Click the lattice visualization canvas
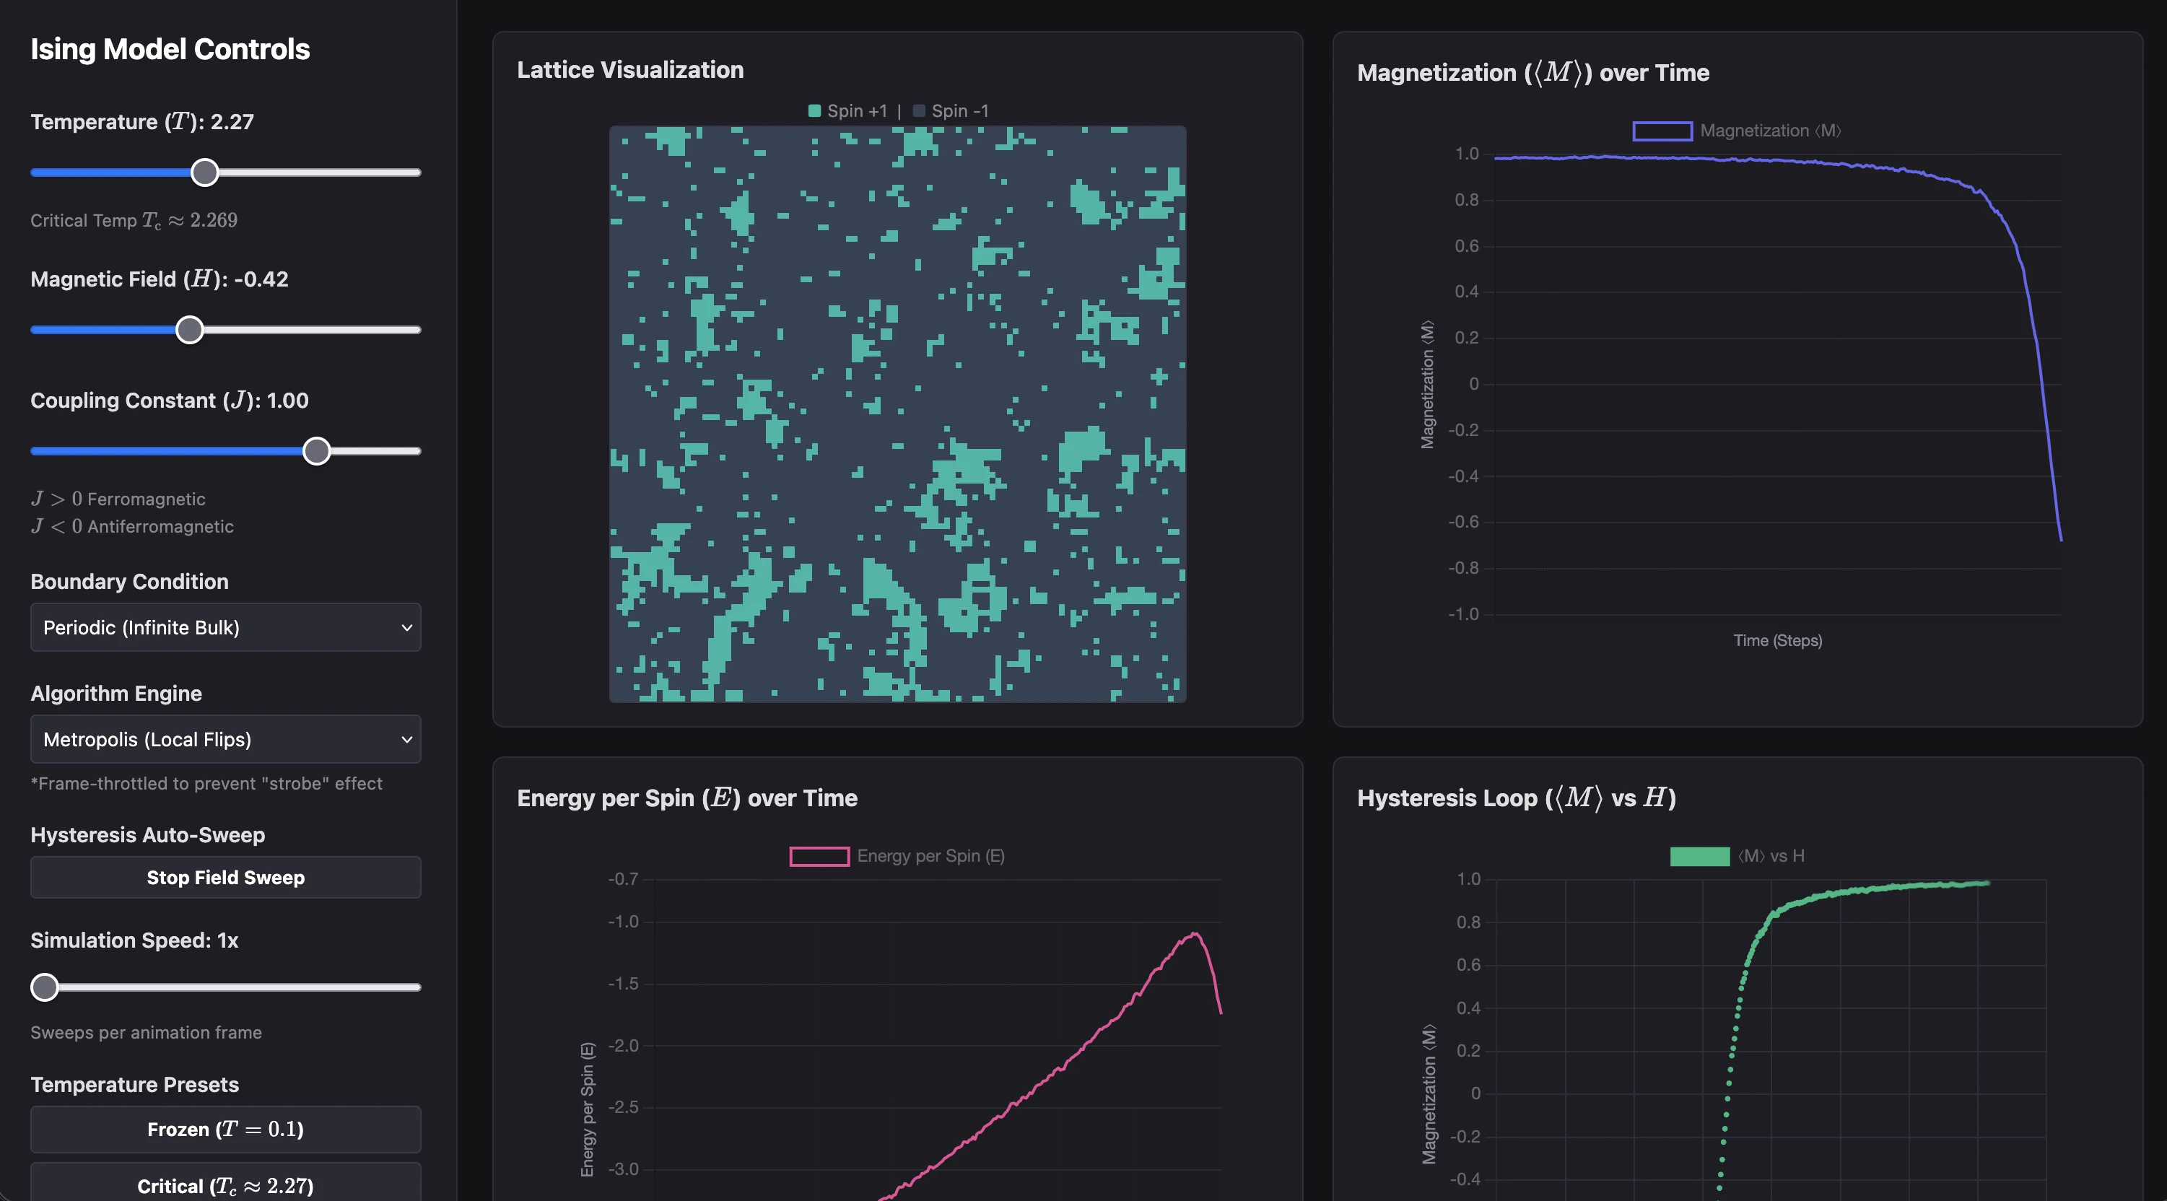This screenshot has height=1201, width=2167. pos(897,414)
